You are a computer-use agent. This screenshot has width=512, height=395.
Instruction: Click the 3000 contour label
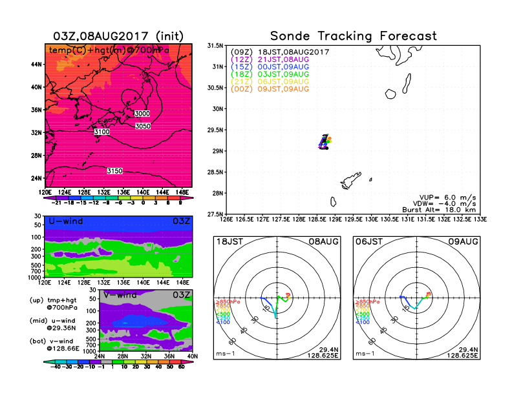[x=142, y=114]
